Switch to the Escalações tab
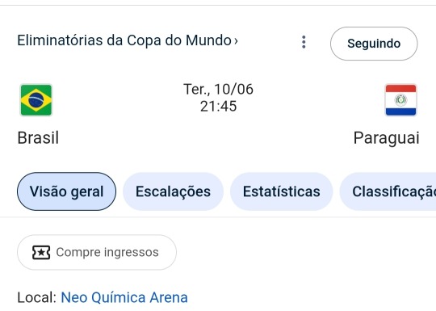The height and width of the screenshot is (311, 436). point(173,191)
